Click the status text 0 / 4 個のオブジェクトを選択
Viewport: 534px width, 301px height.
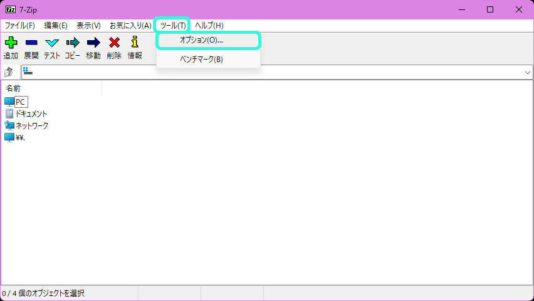43,293
